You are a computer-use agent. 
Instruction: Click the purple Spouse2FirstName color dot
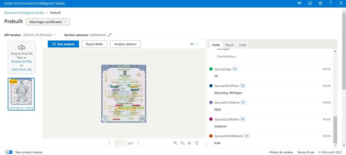211,102
